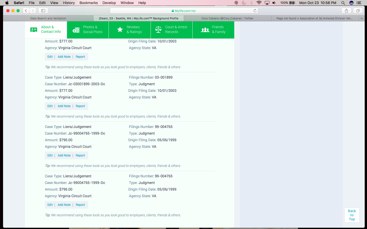The width and height of the screenshot is (367, 229).
Task: Open the File menu
Action: (x=32, y=3)
